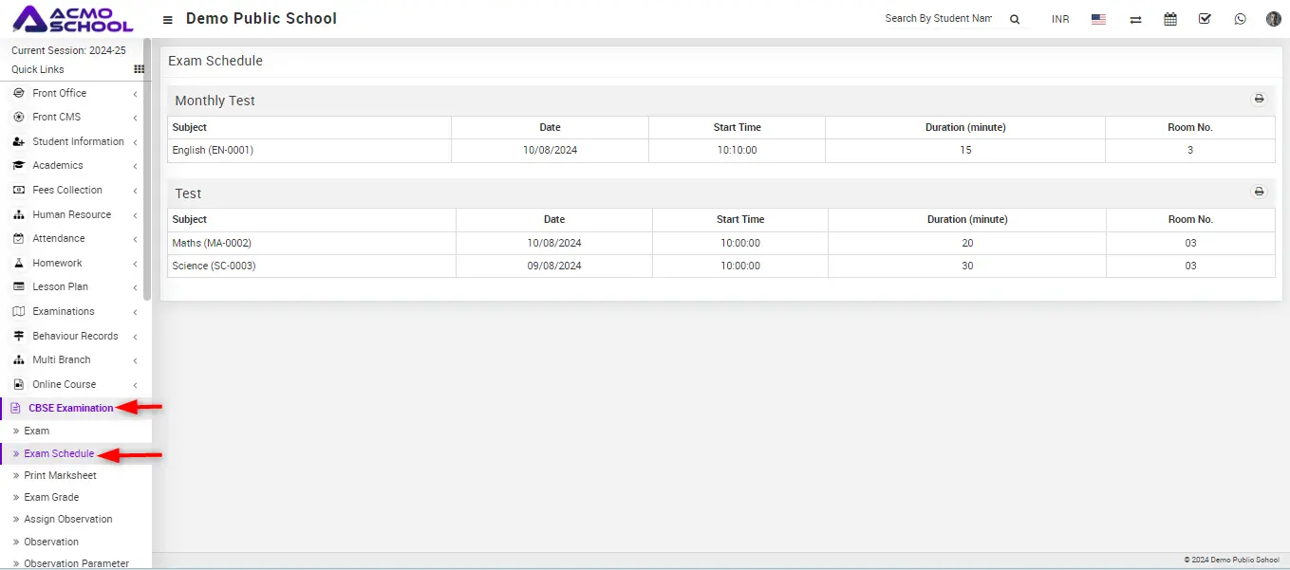
Task: Select Print Marksheet submenu item
Action: point(60,475)
